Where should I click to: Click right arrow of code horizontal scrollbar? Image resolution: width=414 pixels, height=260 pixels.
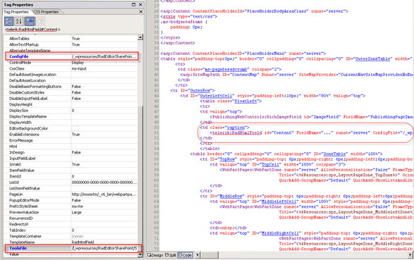pyautogui.click(x=410, y=255)
